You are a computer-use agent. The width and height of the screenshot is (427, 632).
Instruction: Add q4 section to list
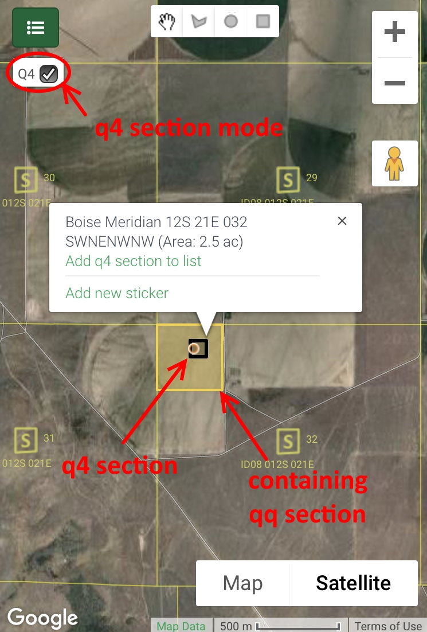pos(134,261)
